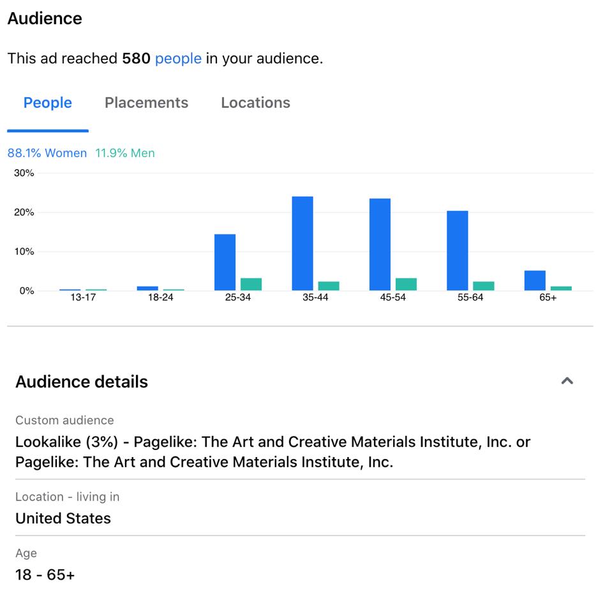Click the women bar for ages 25-34
Image resolution: width=596 pixels, height=593 pixels.
click(225, 262)
